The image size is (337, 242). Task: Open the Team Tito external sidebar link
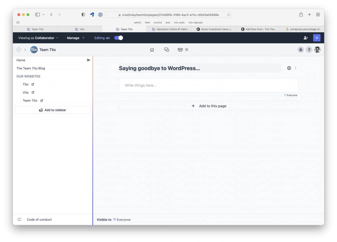tap(33, 101)
